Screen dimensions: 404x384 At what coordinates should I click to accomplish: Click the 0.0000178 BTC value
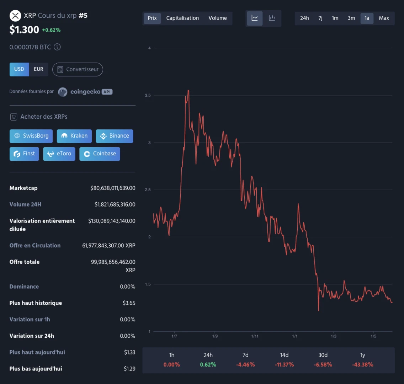(x=30, y=47)
